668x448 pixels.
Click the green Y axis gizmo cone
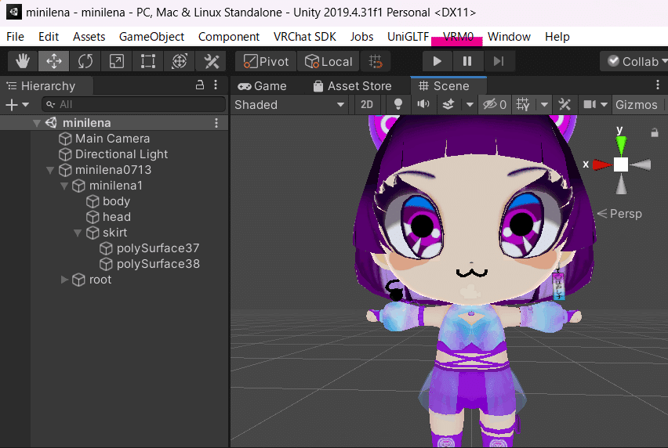pyautogui.click(x=621, y=145)
